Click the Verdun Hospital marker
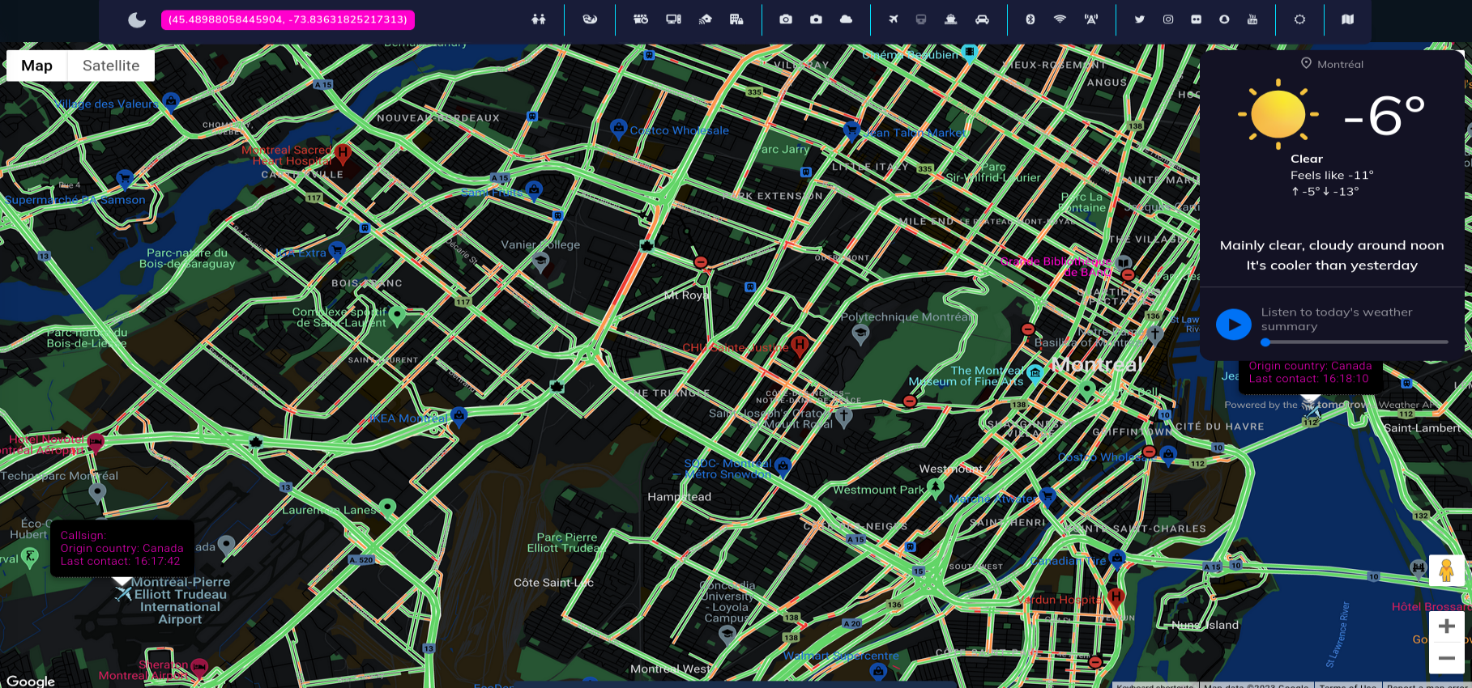 click(x=1116, y=598)
